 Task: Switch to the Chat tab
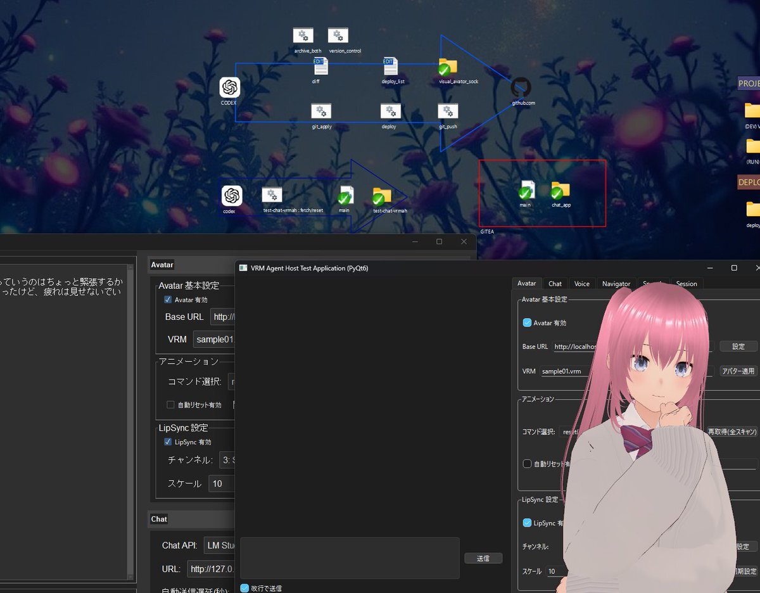(555, 284)
